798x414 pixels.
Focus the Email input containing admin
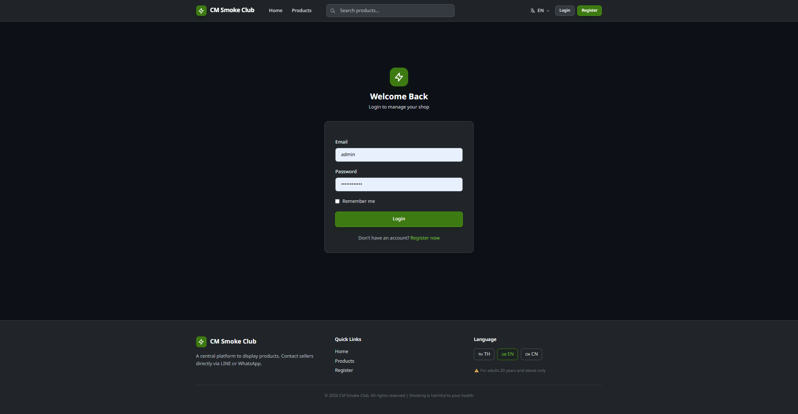click(399, 155)
